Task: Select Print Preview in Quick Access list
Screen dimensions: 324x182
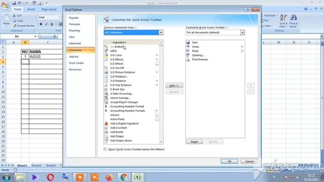Action: 215,60
